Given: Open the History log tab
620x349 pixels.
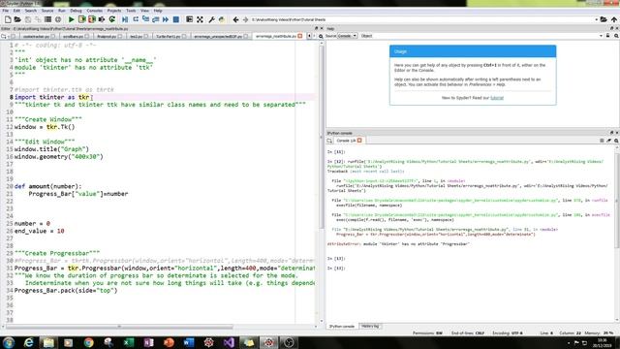Looking at the screenshot, I should 370,326.
